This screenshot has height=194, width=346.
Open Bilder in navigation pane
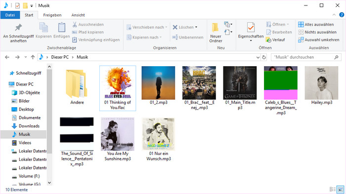coord(21,101)
